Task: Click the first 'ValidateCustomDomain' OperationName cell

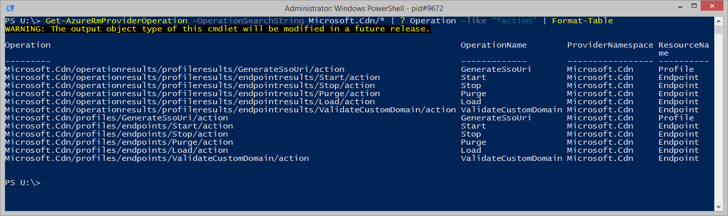Action: 512,110
